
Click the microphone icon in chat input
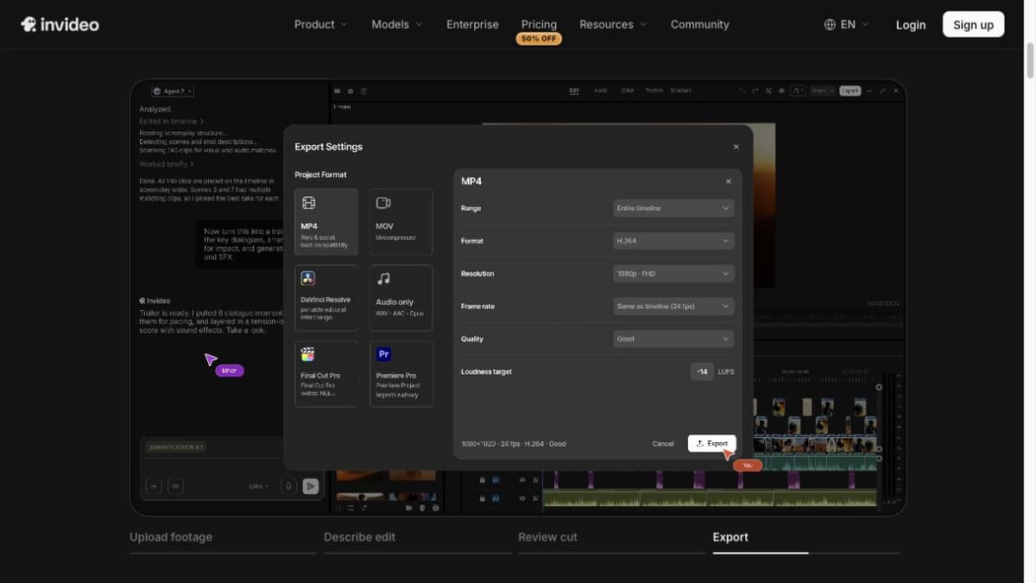pyautogui.click(x=288, y=486)
